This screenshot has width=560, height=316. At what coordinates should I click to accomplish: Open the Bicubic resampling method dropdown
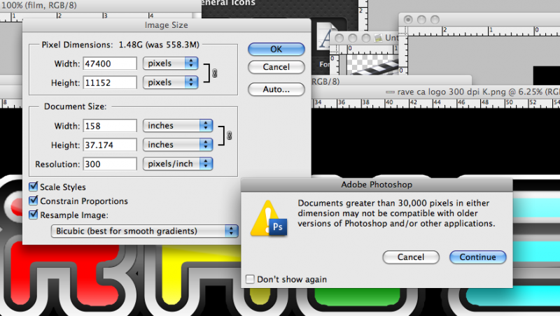145,231
